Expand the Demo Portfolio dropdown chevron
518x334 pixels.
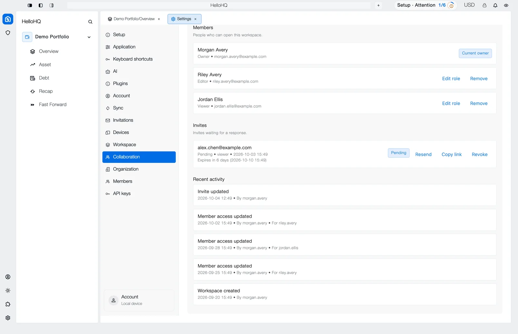point(89,37)
